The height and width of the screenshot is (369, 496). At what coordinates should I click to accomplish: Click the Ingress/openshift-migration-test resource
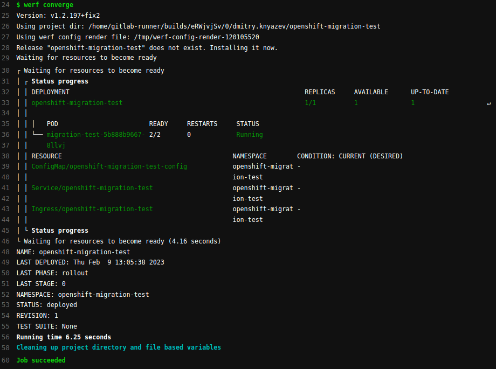point(92,209)
